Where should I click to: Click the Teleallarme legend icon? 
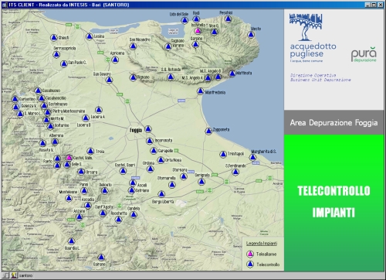250,254
